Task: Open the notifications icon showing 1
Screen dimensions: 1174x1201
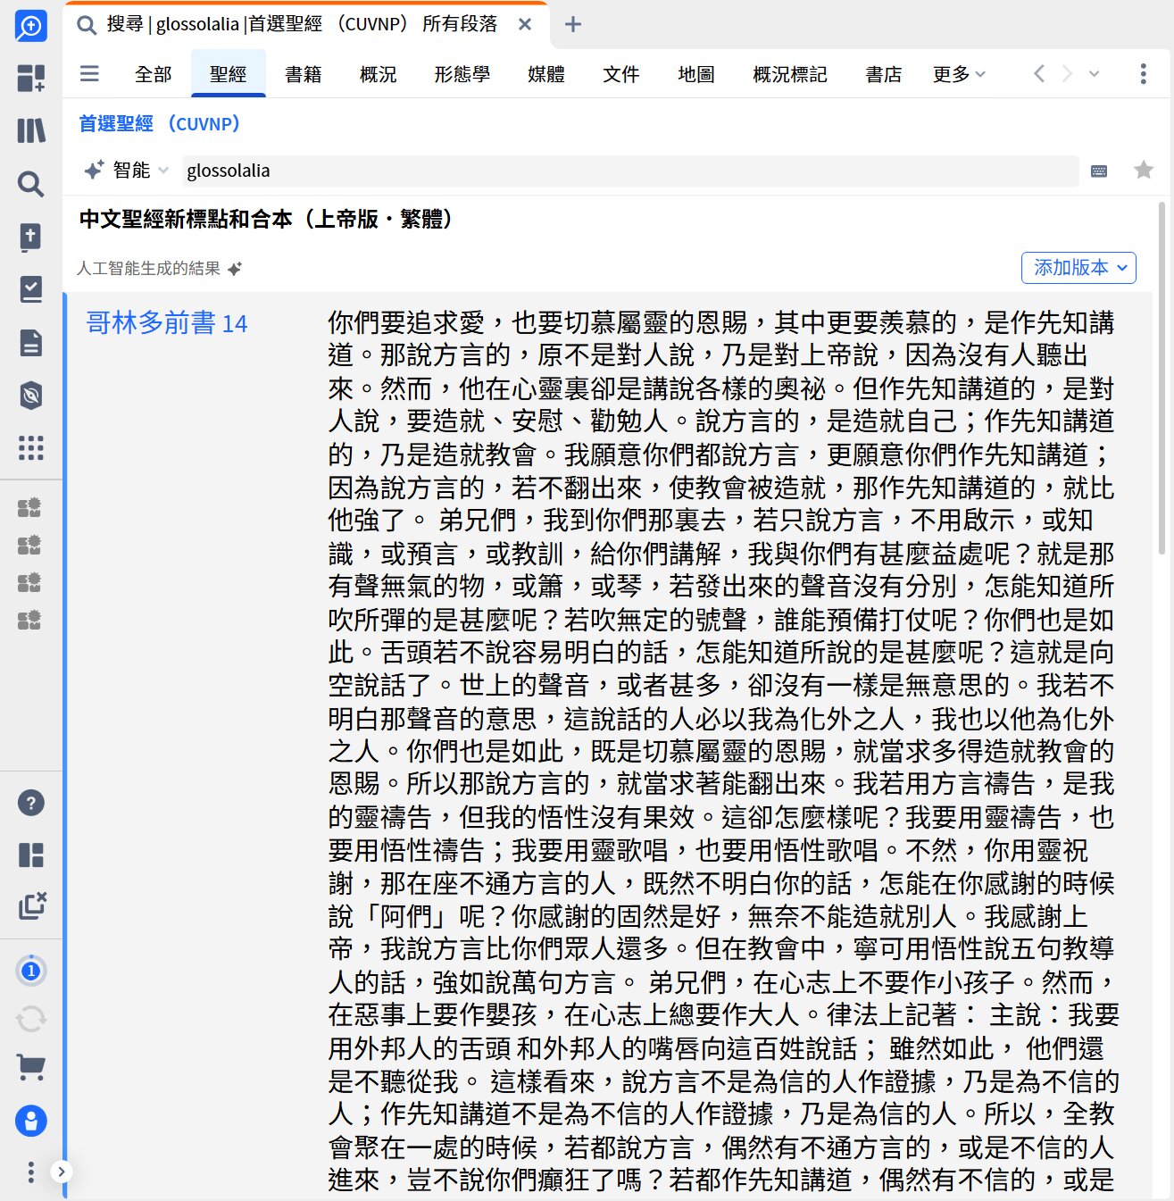Action: click(x=30, y=971)
